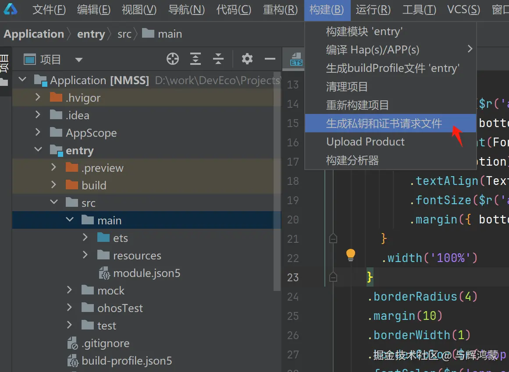This screenshot has width=509, height=372.
Task: Collapse the entry module chevron
Action: (38, 149)
